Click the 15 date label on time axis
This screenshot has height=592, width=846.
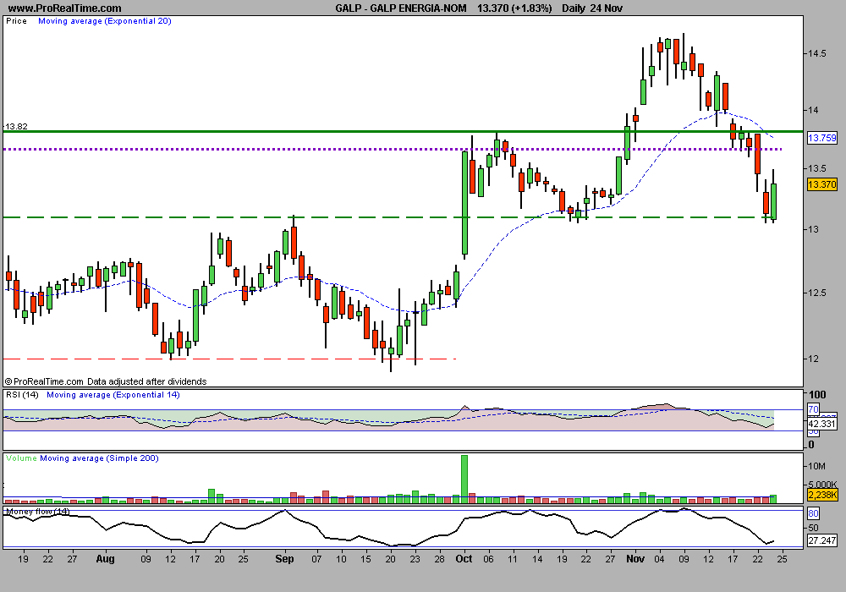[x=365, y=559]
